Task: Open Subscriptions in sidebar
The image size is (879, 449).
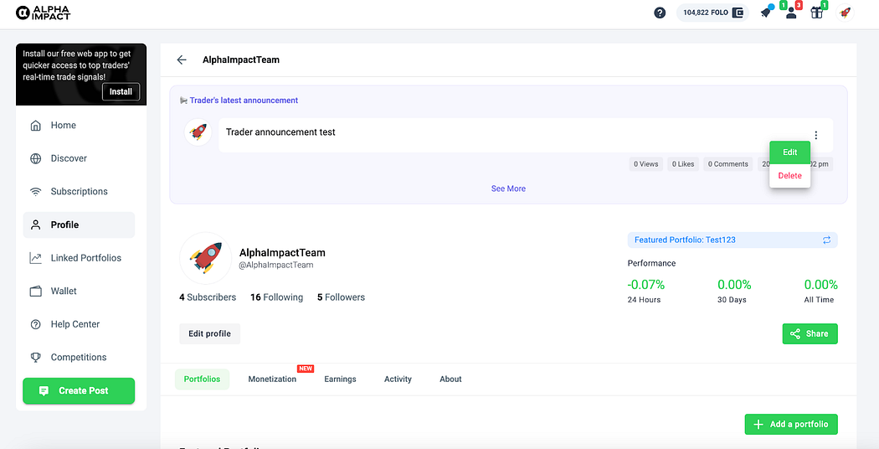Action: click(x=79, y=191)
